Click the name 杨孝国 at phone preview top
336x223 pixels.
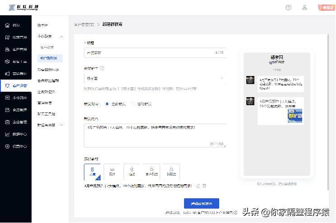[x=276, y=57]
